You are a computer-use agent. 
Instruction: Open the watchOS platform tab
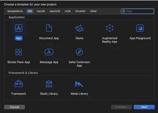(55, 11)
